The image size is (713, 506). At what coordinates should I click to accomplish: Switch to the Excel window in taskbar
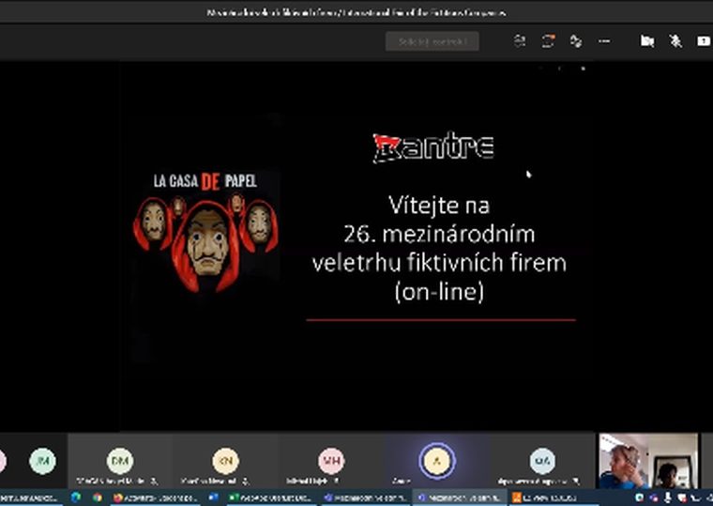[271, 498]
